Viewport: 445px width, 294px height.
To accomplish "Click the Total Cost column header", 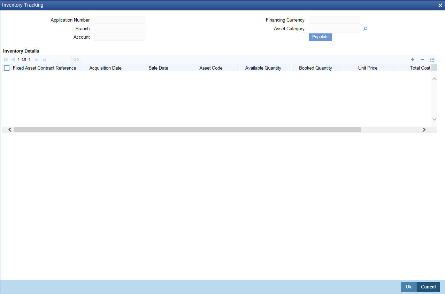I will (x=420, y=68).
